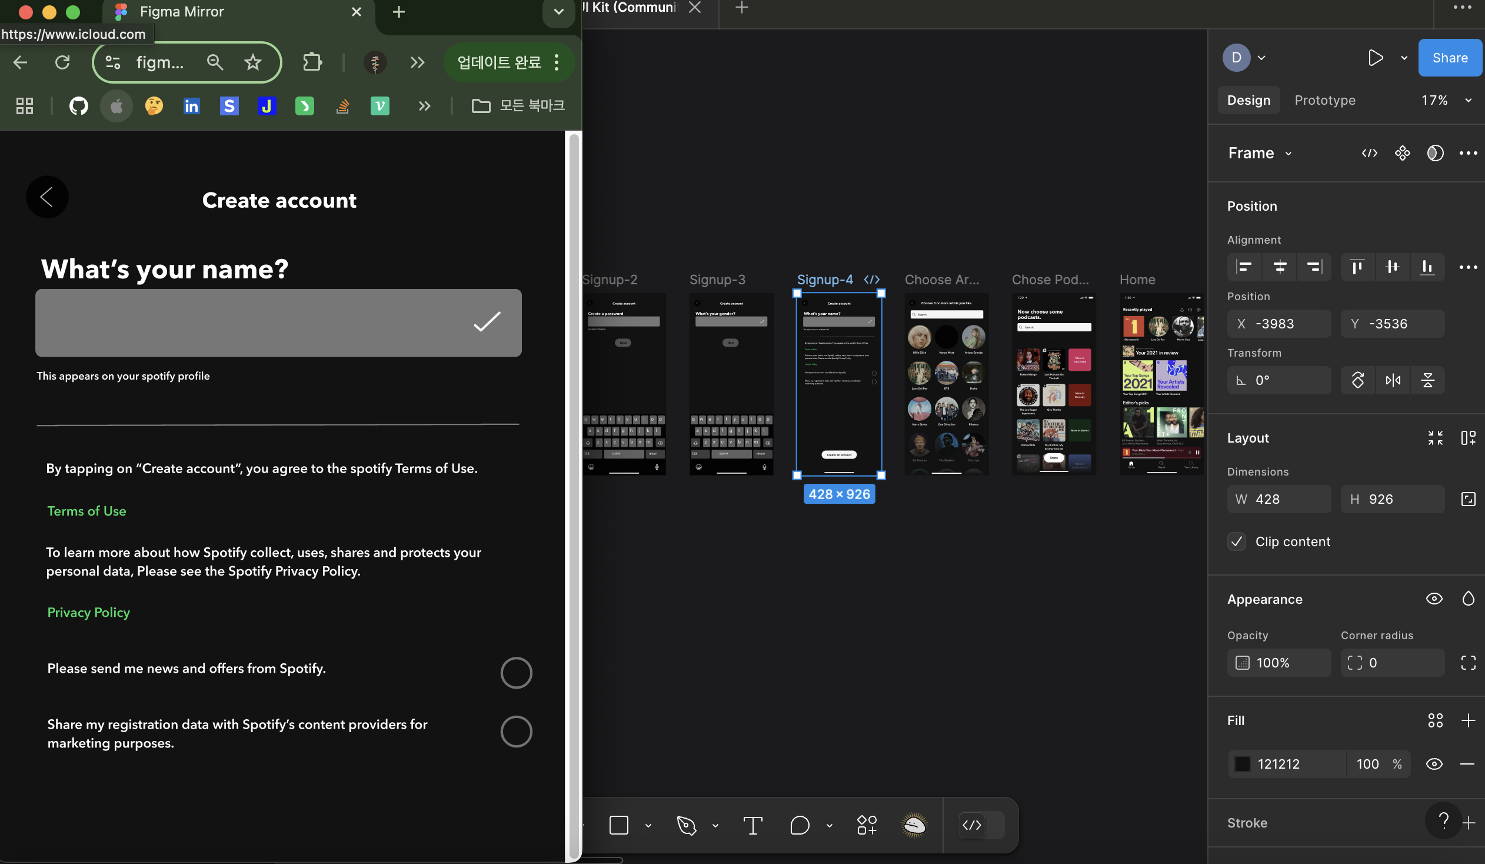
Task: Select the Pen tool in bottom toolbar
Action: [687, 825]
